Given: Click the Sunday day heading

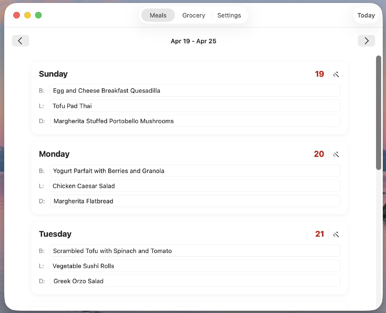Looking at the screenshot, I should coord(53,74).
